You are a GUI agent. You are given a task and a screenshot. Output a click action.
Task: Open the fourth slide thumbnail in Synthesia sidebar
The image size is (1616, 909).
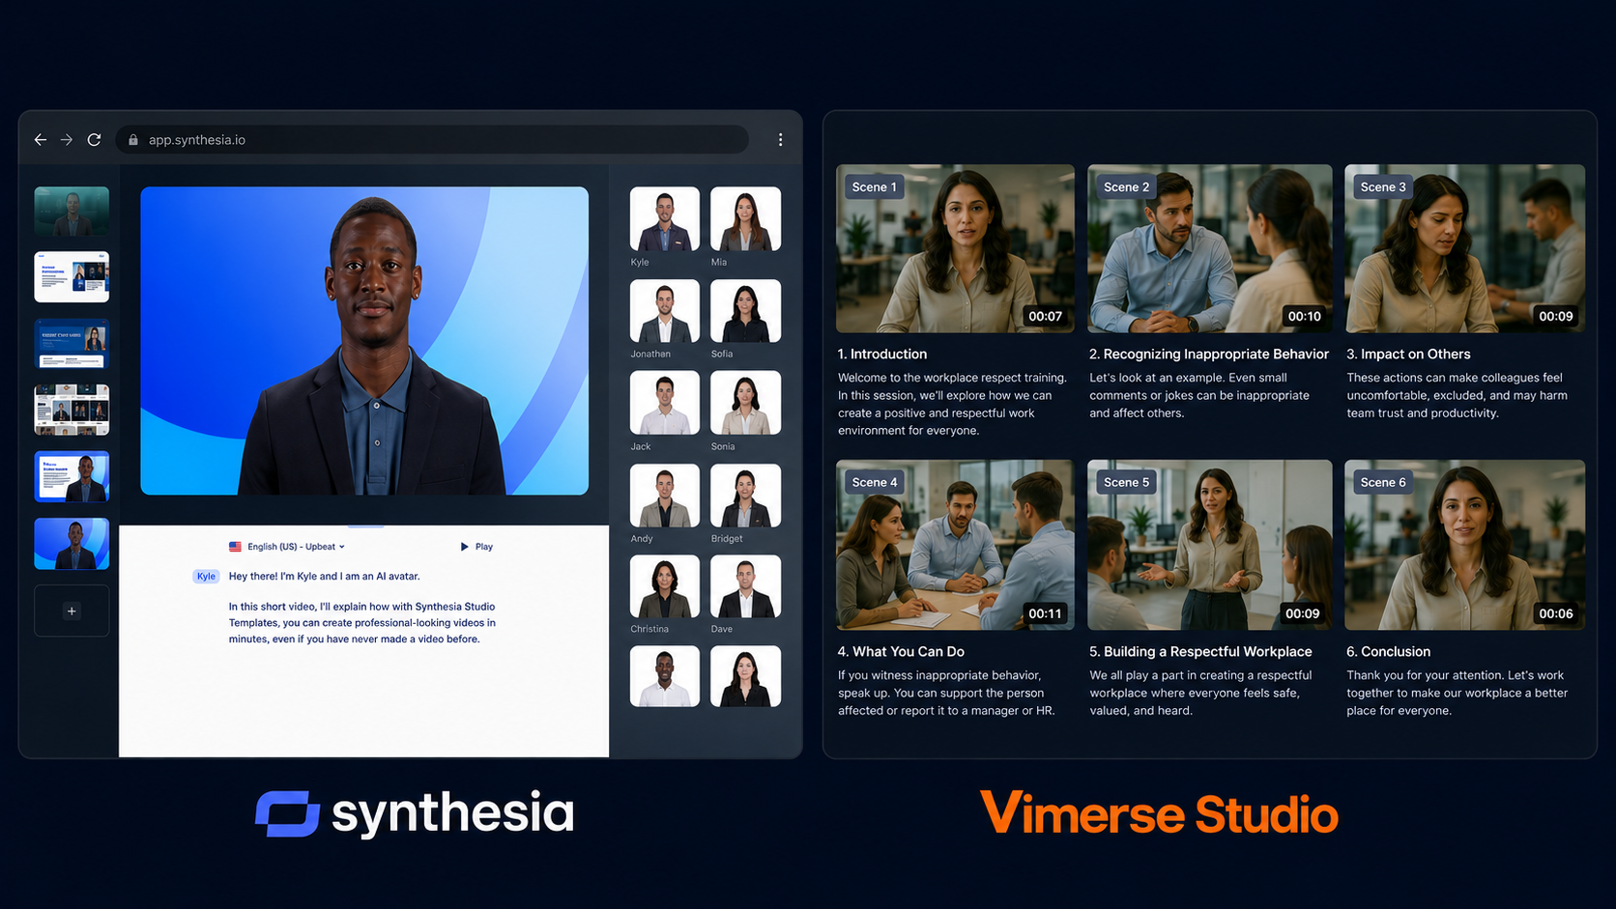[72, 410]
